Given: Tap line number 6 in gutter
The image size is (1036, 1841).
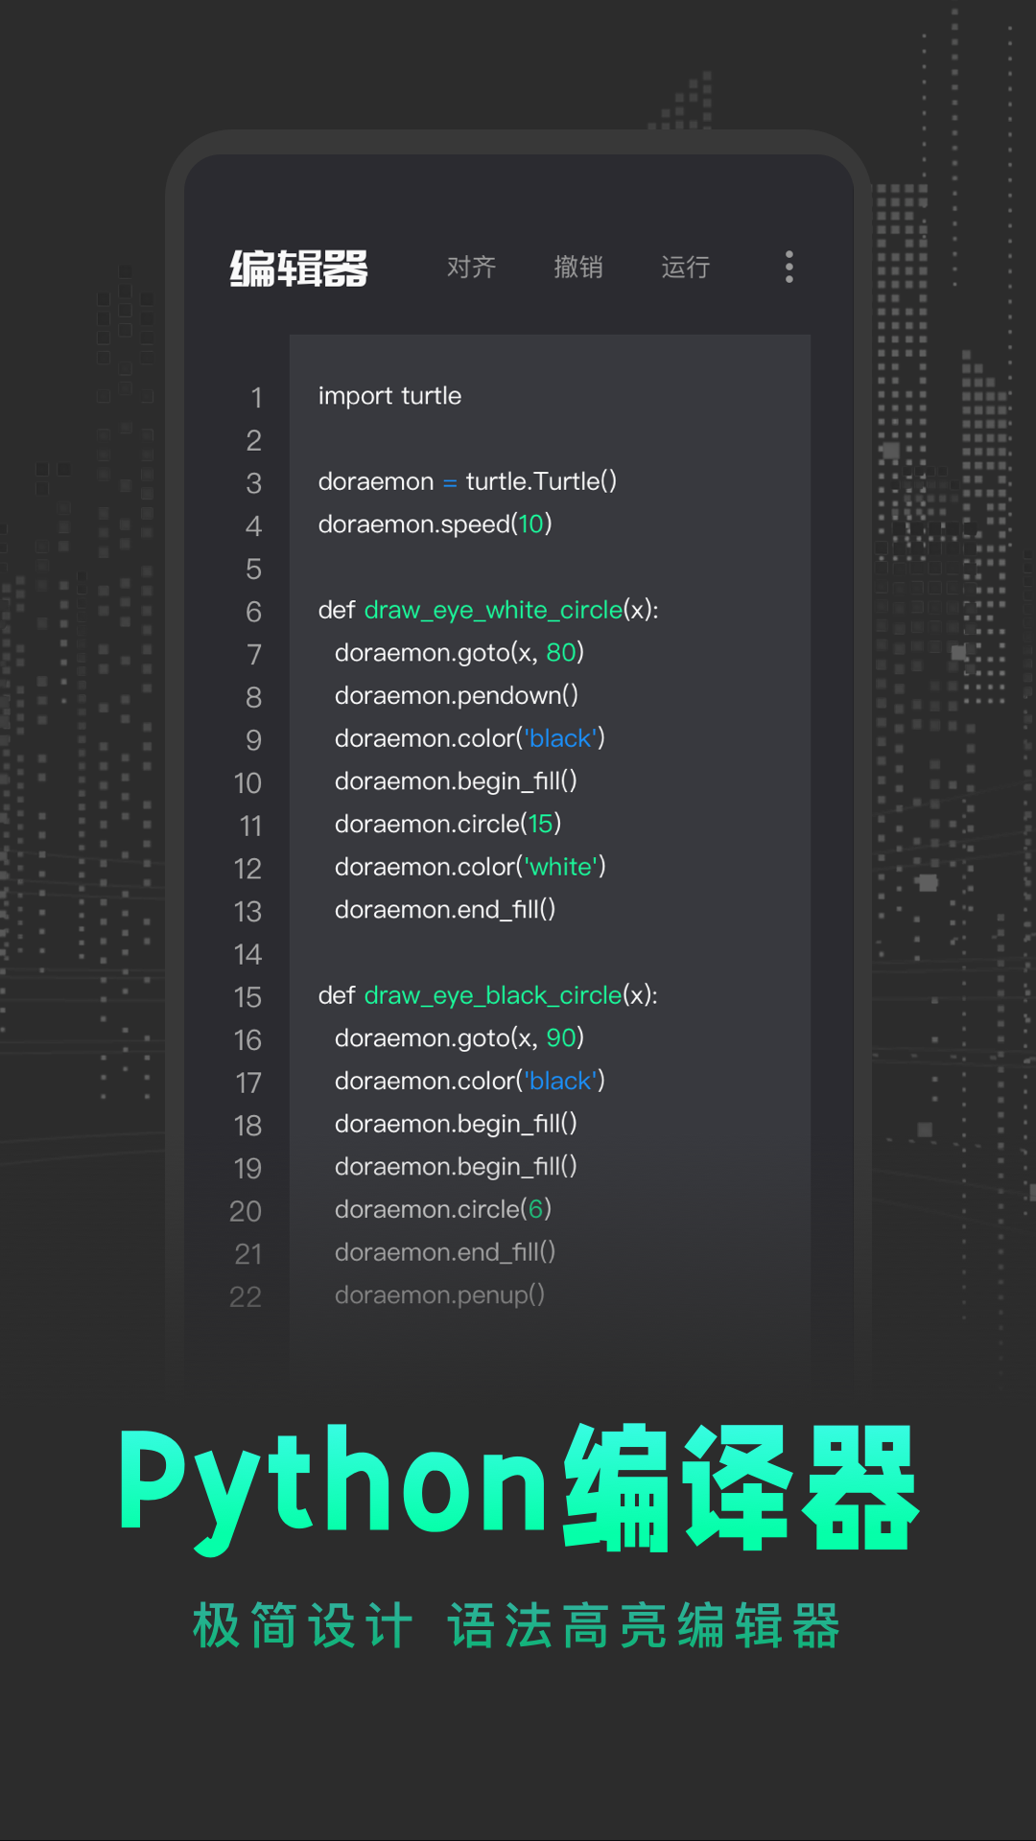Looking at the screenshot, I should tap(253, 612).
